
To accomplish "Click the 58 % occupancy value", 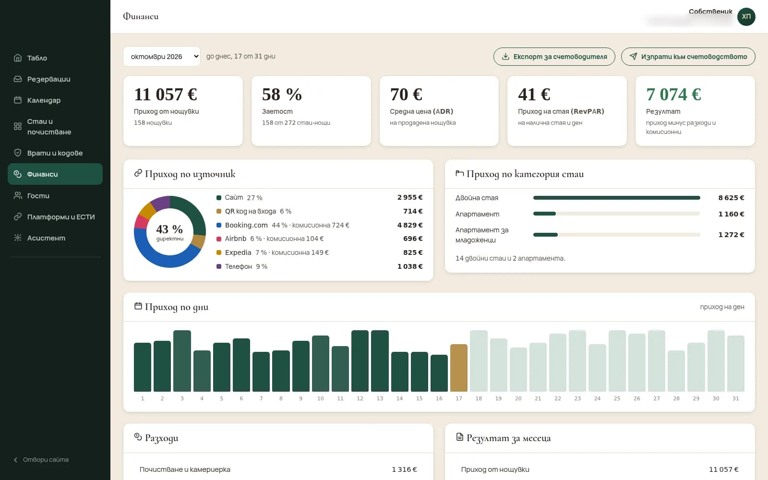I will coord(282,95).
